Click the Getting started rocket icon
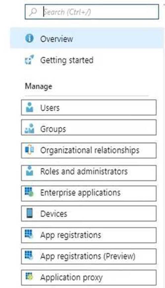 click(x=29, y=60)
